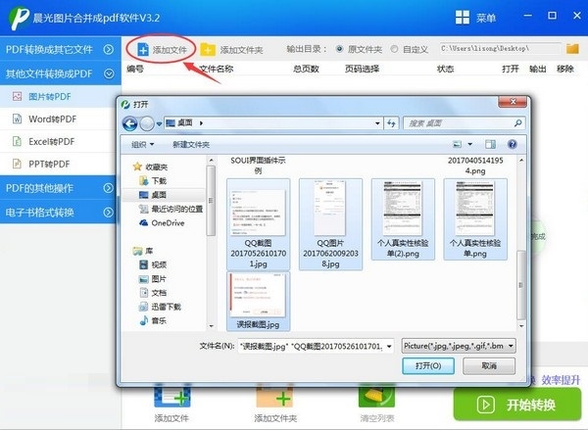Click the change view icon
The width and height of the screenshot is (588, 430).
coord(457,144)
